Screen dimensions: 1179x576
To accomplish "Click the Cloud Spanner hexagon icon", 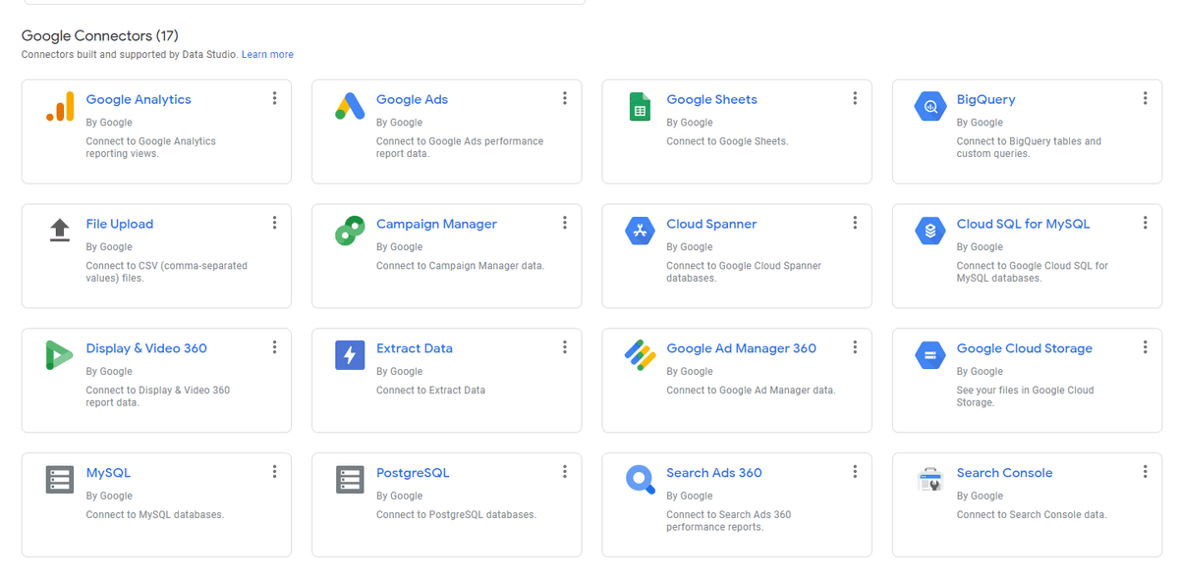I will coord(640,231).
